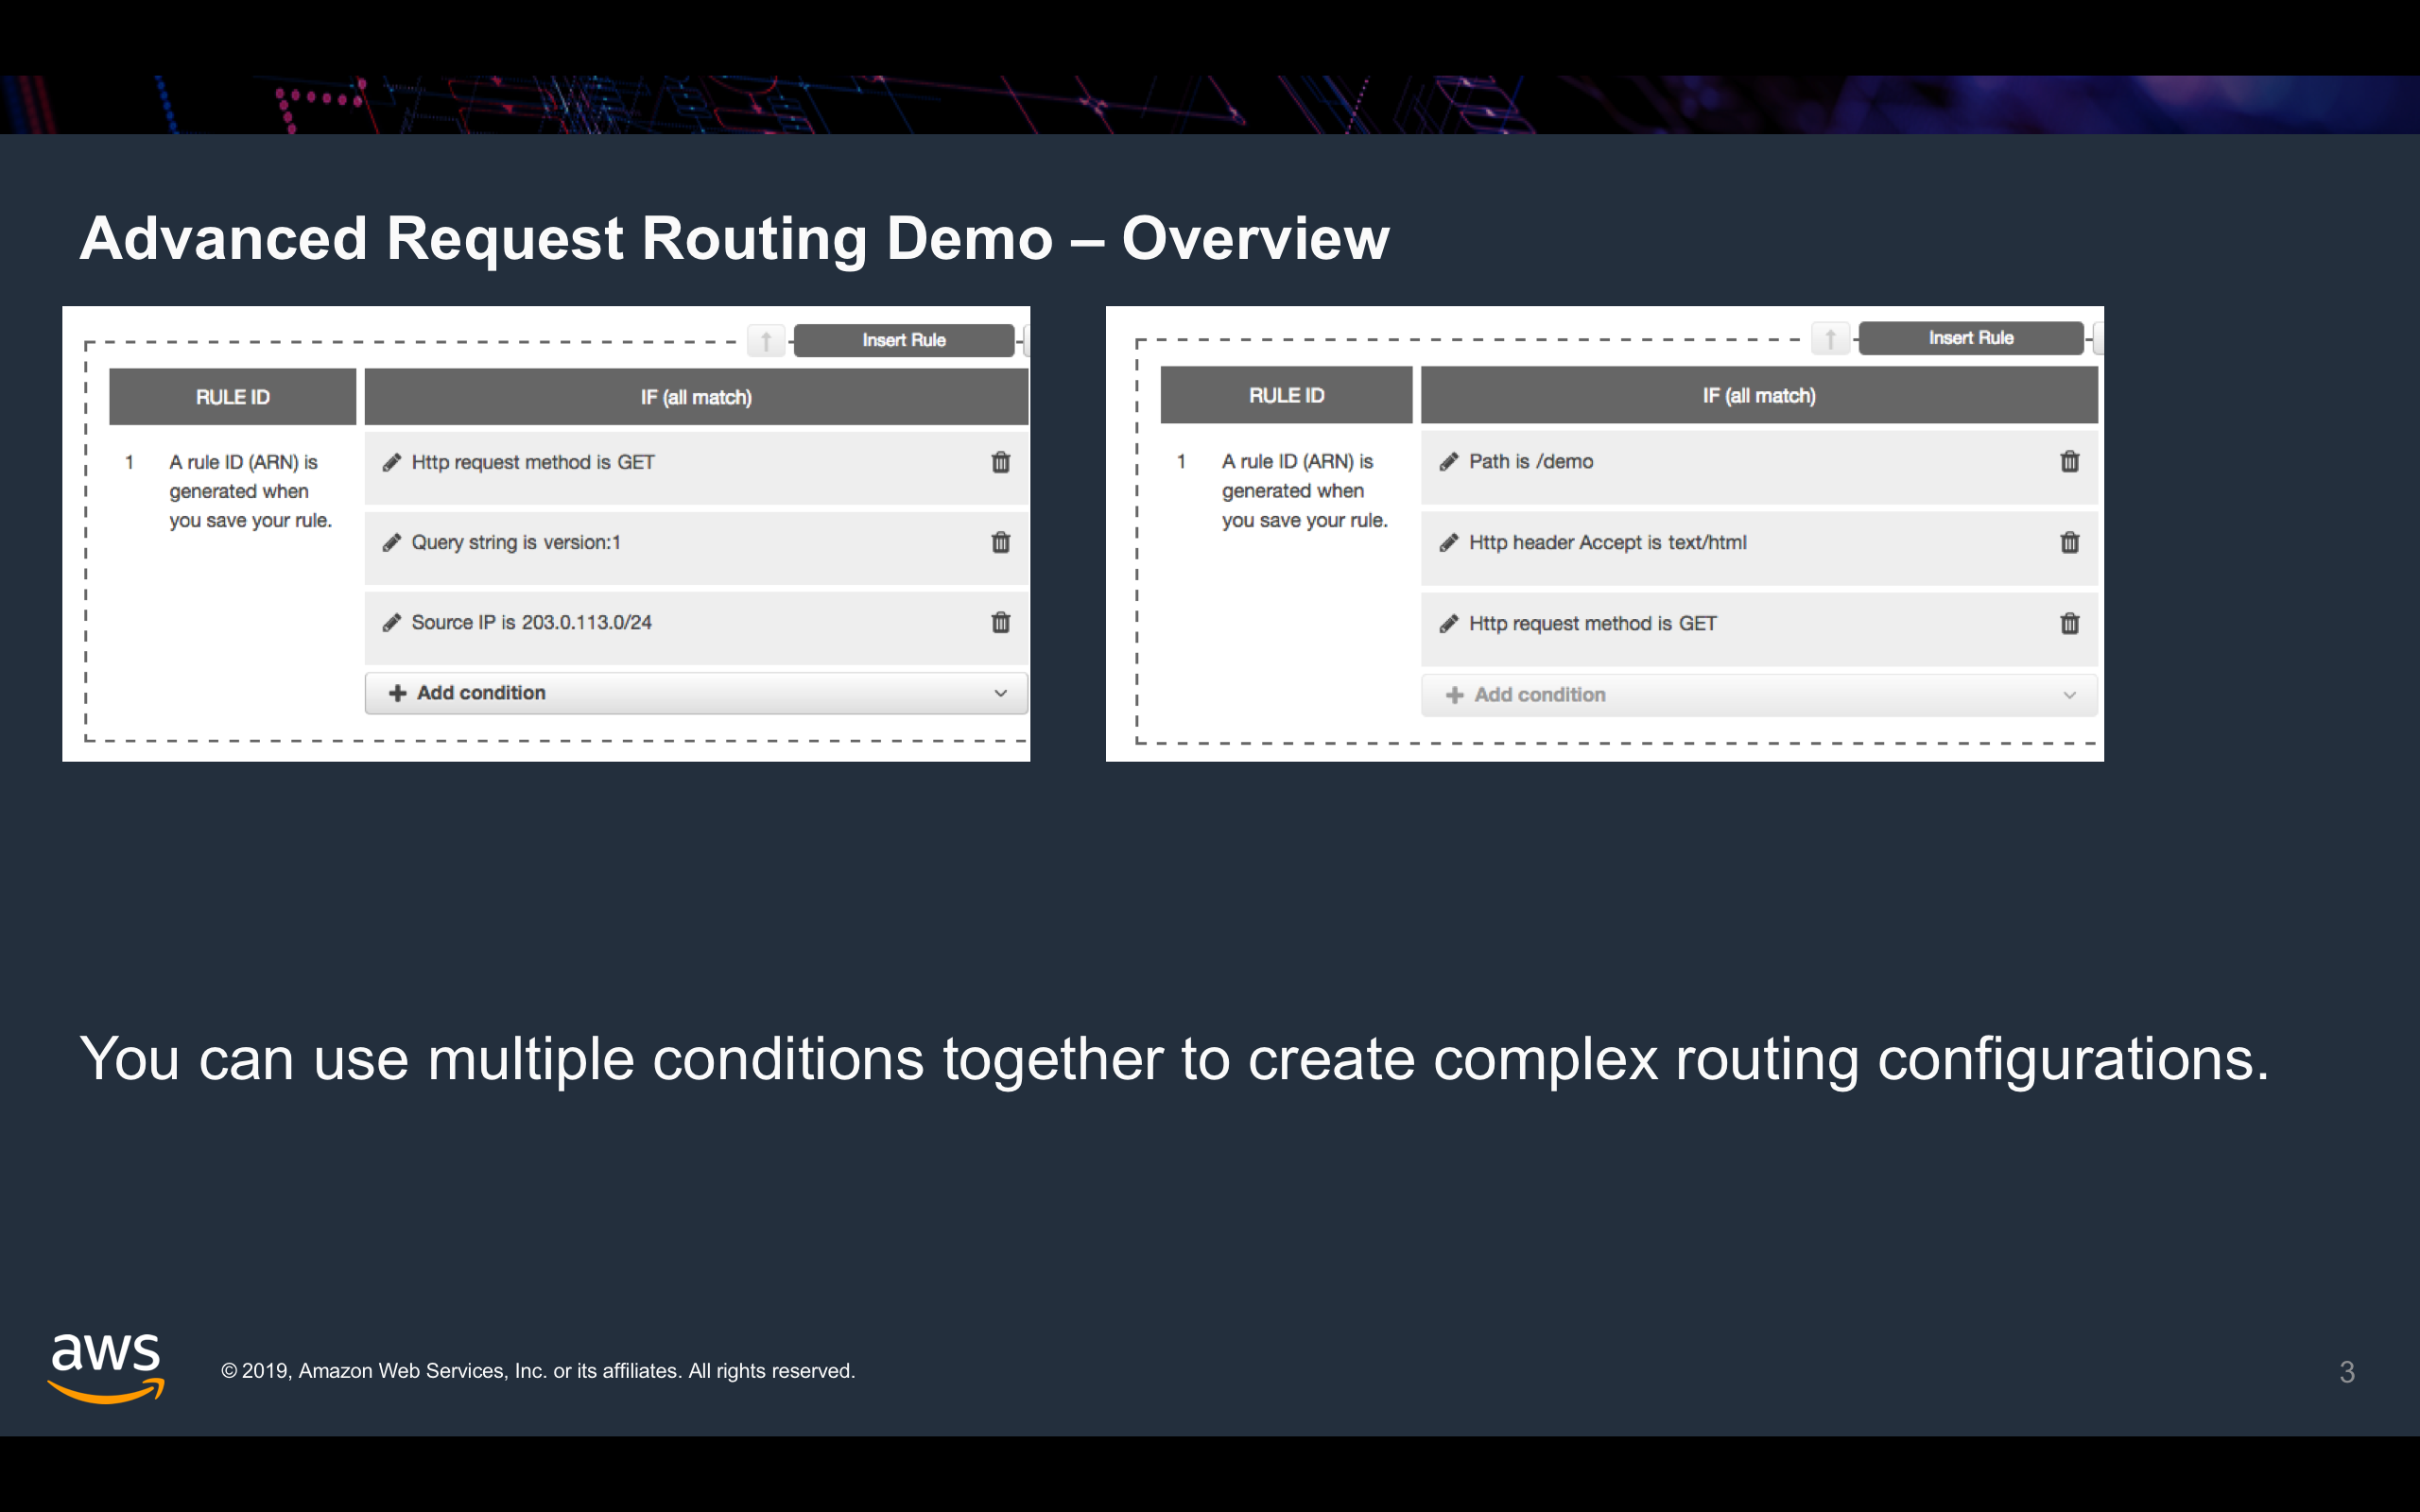Delete the 'Source IP is 203.0.113.0/24' condition
The width and height of the screenshot is (2420, 1512).
(x=1000, y=622)
